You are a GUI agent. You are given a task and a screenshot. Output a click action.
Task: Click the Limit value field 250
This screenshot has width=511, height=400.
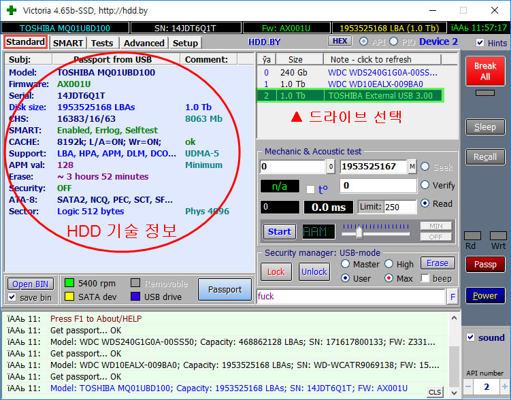click(400, 207)
